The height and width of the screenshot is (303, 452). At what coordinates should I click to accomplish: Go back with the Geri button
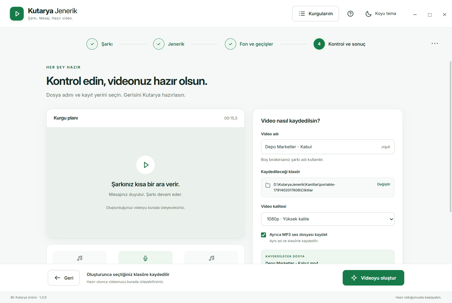(x=64, y=278)
